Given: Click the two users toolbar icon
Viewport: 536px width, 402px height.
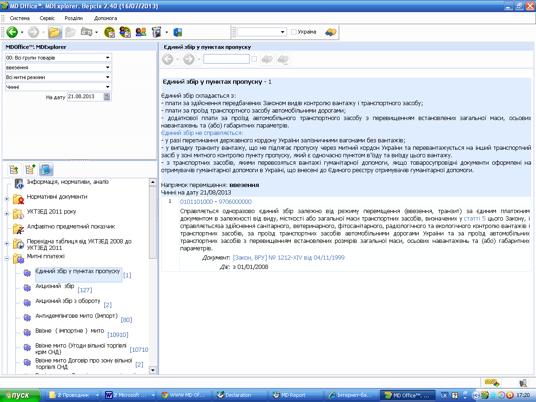Looking at the screenshot, I should [141, 32].
